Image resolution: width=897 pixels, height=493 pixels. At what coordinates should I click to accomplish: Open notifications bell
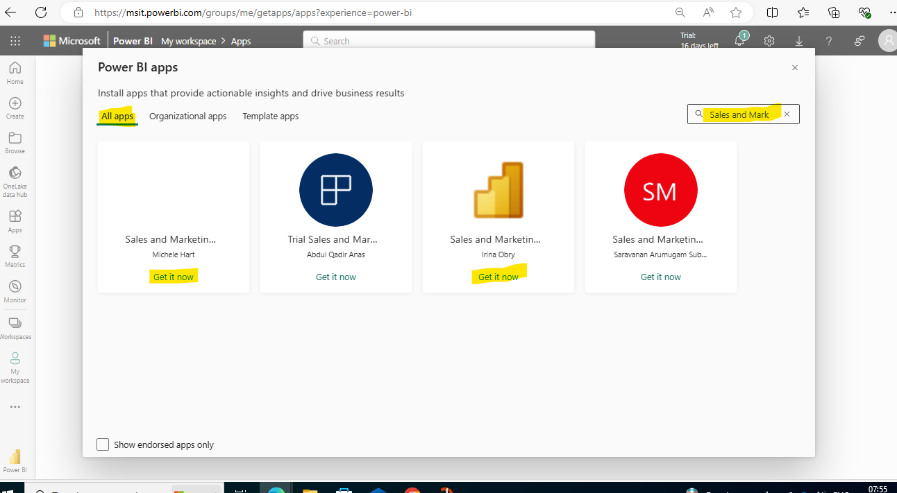tap(739, 41)
